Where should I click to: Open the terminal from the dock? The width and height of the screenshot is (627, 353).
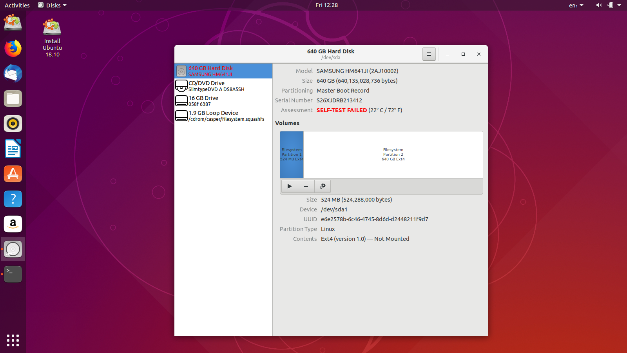(x=13, y=274)
